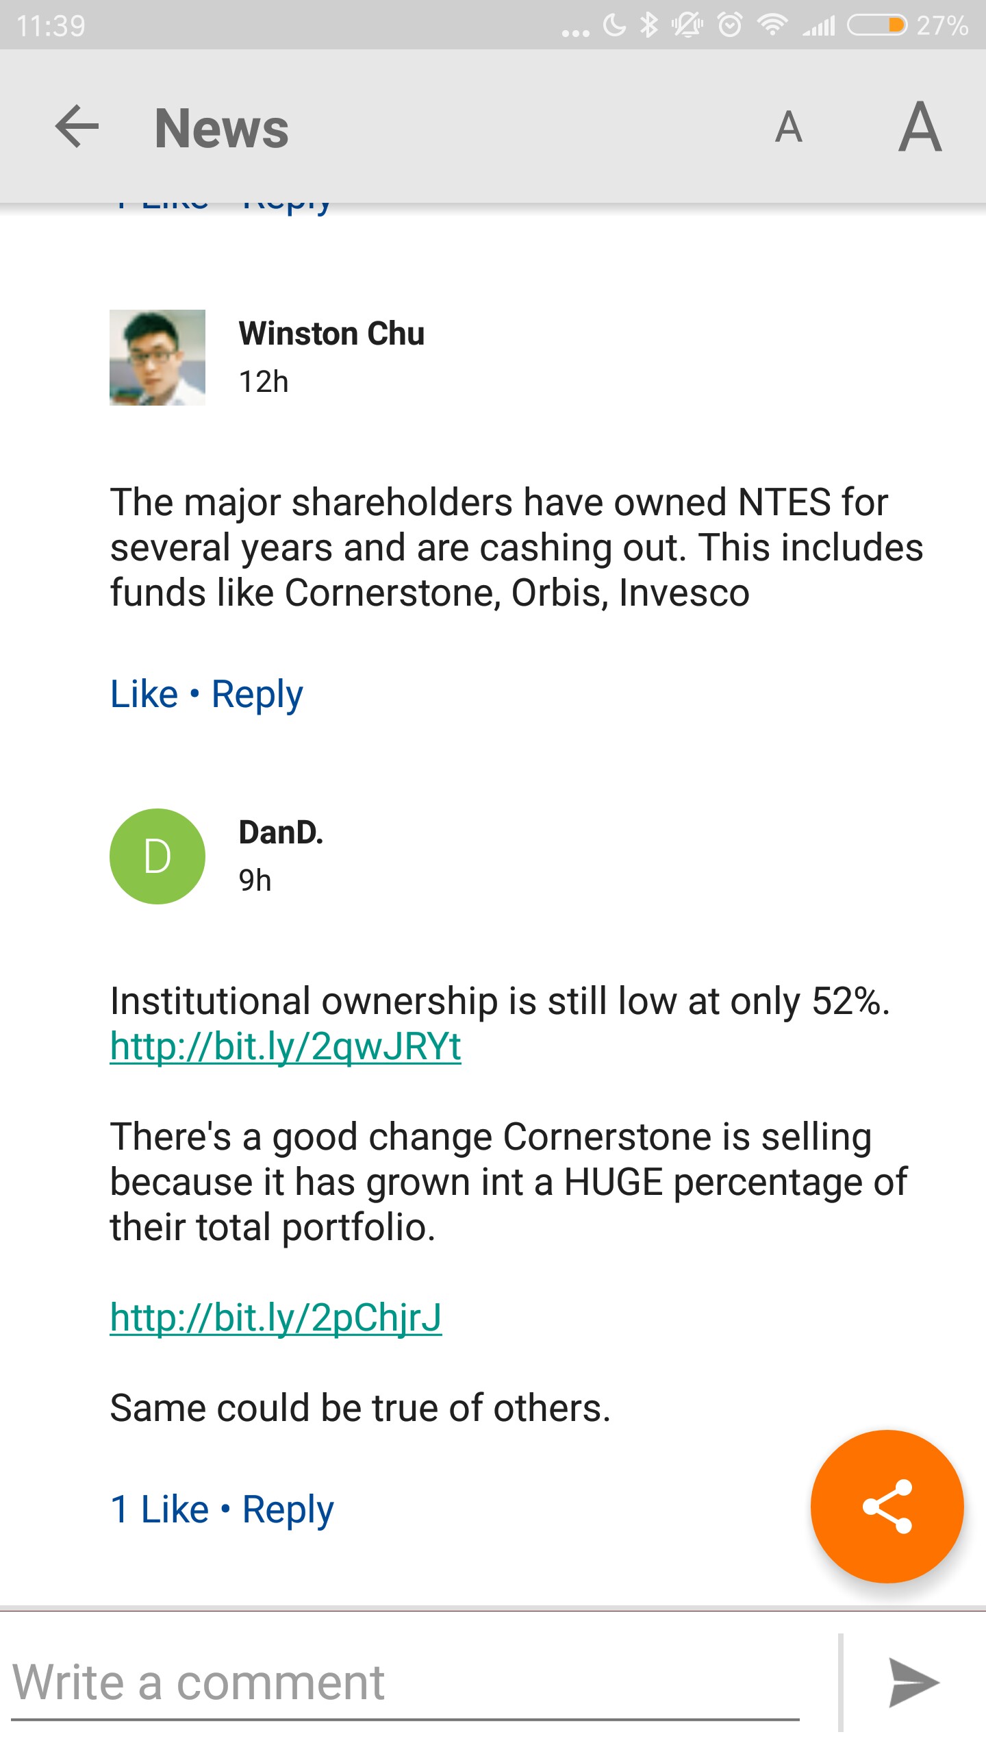Open Winston Chu's profile photo
The height and width of the screenshot is (1754, 986).
click(x=157, y=358)
